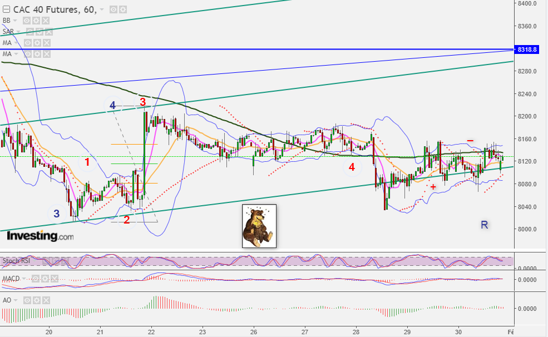The height and width of the screenshot is (337, 548).
Task: Remove the last MA indicator in legend
Action: point(47,54)
